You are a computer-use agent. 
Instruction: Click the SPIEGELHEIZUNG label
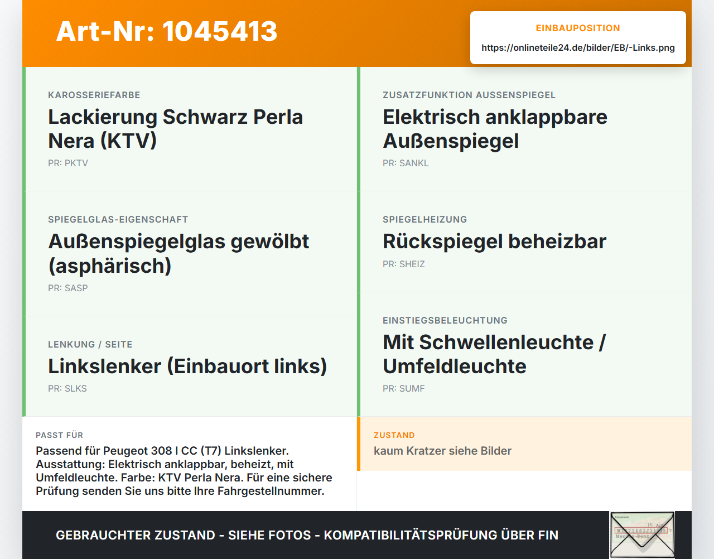click(x=425, y=220)
